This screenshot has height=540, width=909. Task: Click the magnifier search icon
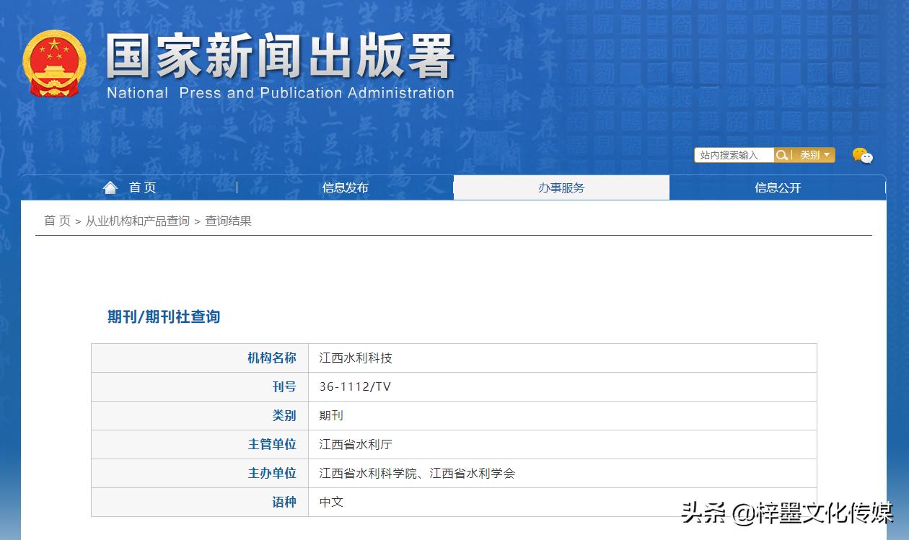coord(782,155)
